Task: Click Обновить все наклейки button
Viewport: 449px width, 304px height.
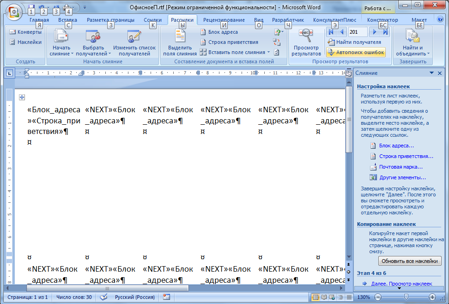Action: point(410,261)
